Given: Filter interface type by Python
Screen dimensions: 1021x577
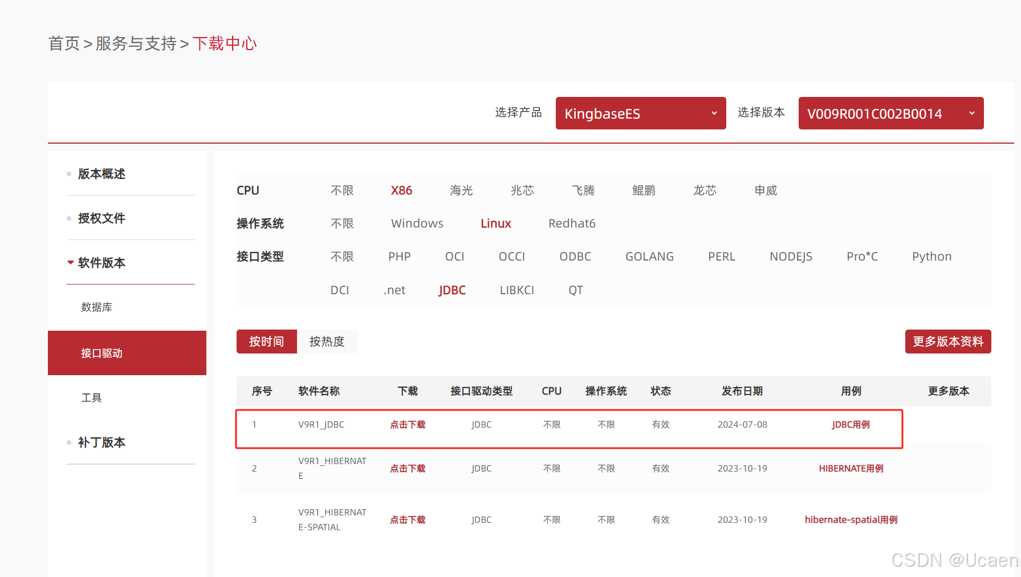Looking at the screenshot, I should coord(931,257).
